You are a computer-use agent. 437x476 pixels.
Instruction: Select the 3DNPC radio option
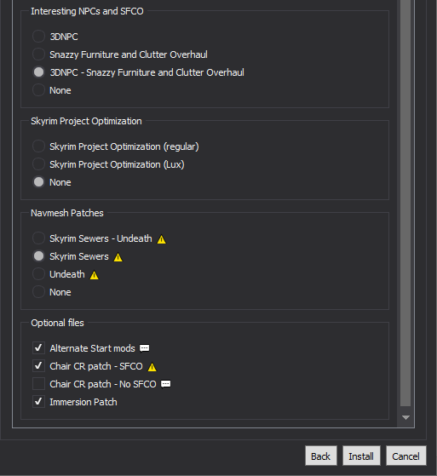click(x=38, y=37)
